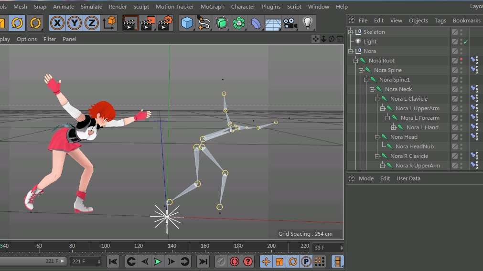
Task: Toggle Nora Root visibility dots
Action: point(461,61)
